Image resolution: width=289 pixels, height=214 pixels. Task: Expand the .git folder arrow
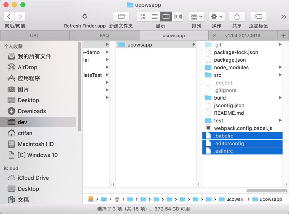pyautogui.click(x=280, y=44)
